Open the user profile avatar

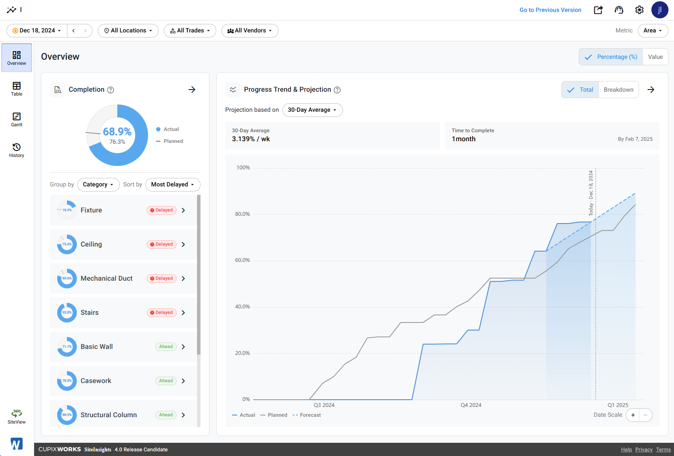tap(660, 10)
